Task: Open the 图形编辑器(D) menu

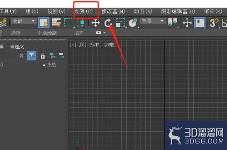Action: [x=178, y=11]
